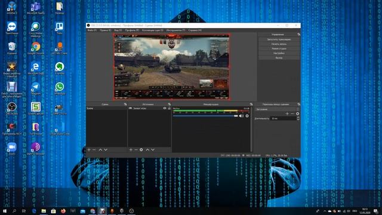Undock the Scene Transitions panel float icon
The width and height of the screenshot is (382, 215).
(x=298, y=105)
